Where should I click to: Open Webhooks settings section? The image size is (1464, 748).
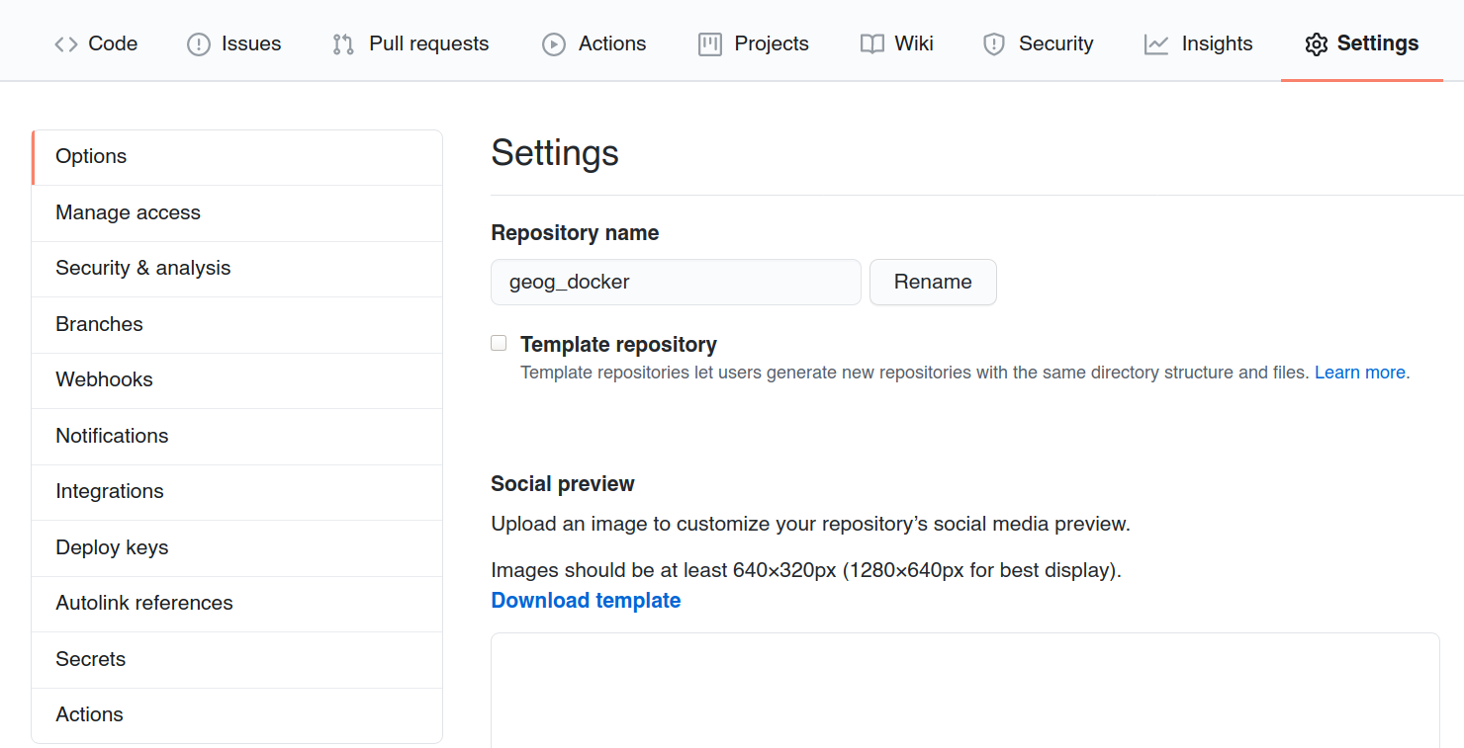237,380
